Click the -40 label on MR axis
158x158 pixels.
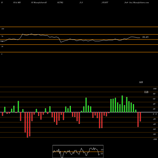(x=154, y=124)
